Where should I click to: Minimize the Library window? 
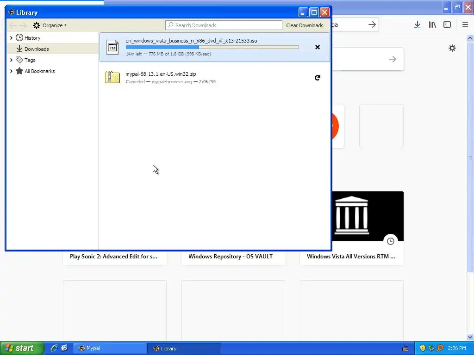click(x=303, y=12)
